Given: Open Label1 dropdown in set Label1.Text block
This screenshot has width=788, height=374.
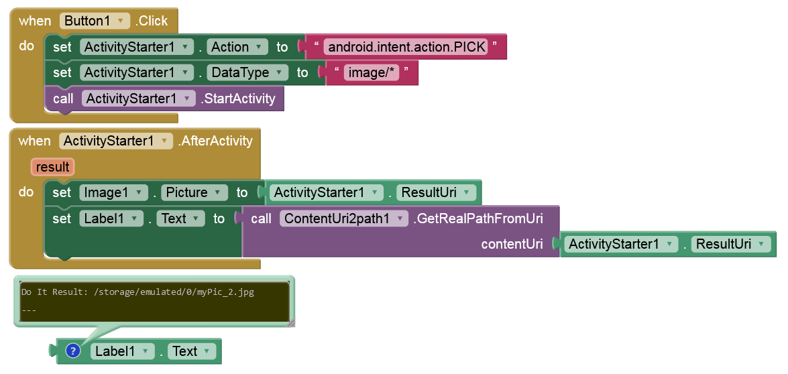Looking at the screenshot, I should coord(135,219).
